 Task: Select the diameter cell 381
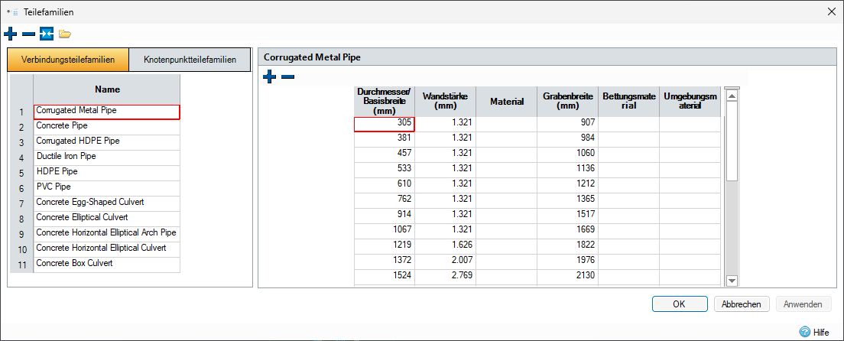click(x=385, y=139)
